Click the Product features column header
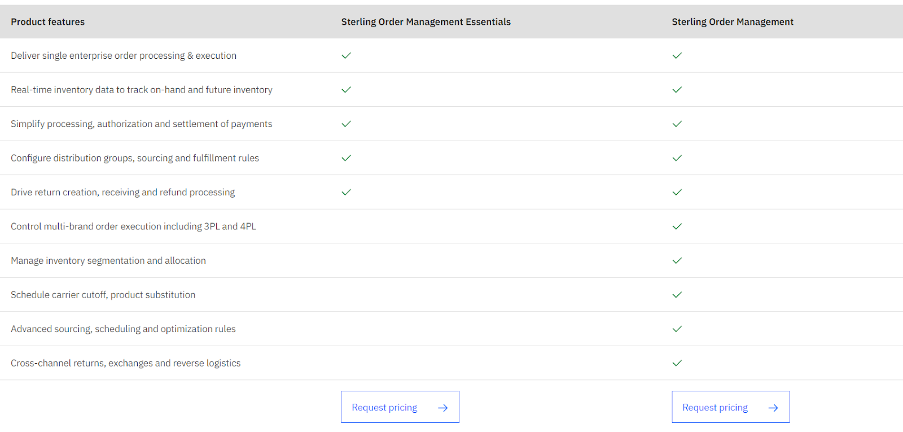The width and height of the screenshot is (903, 432). pyautogui.click(x=48, y=22)
